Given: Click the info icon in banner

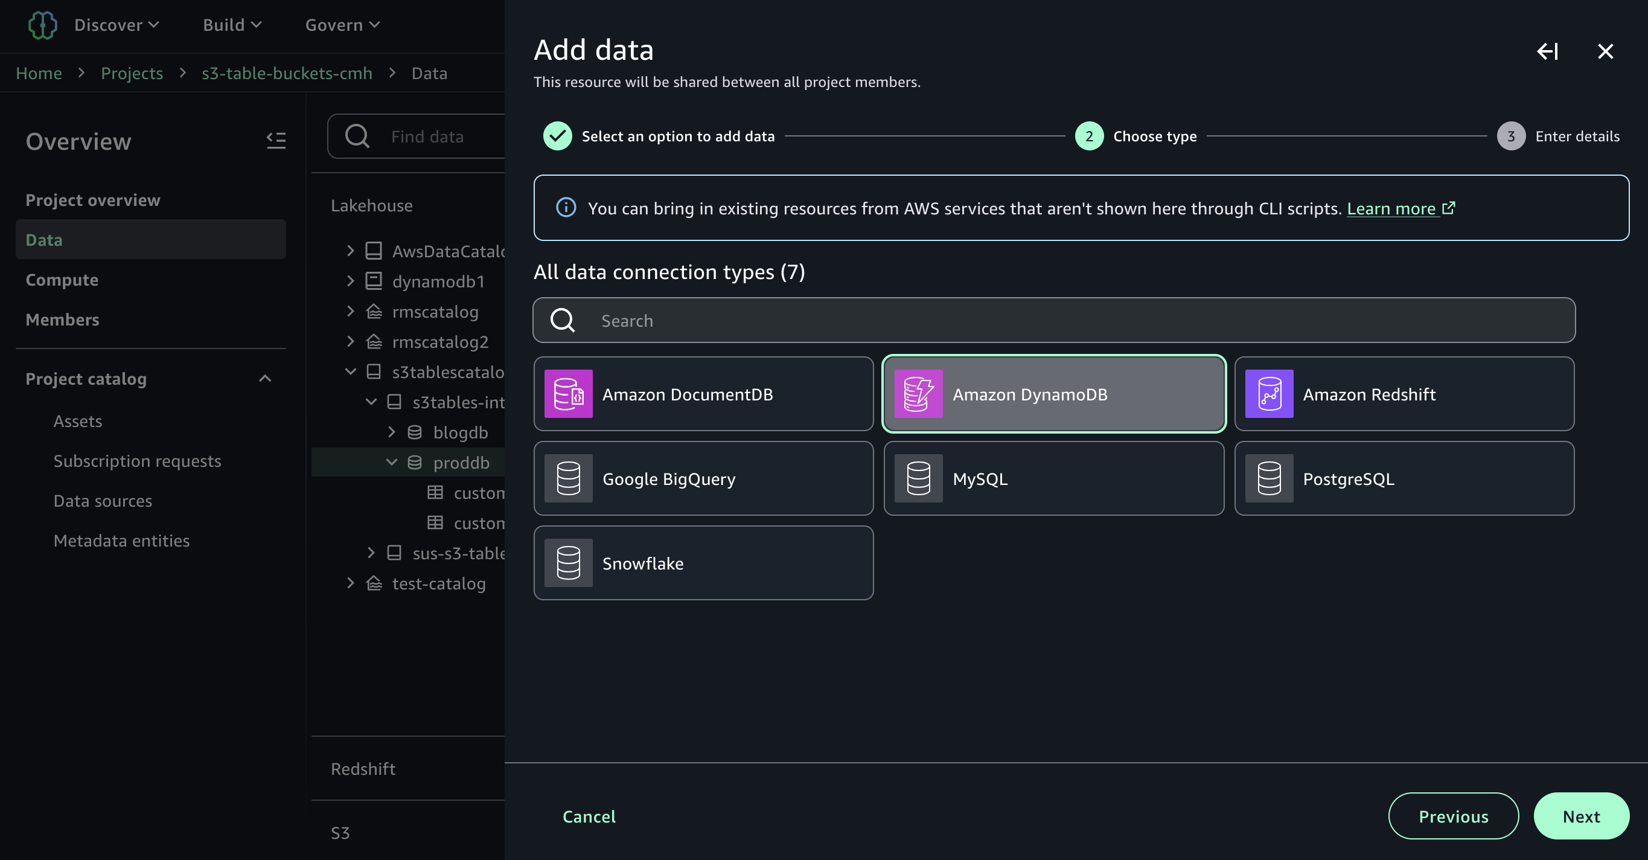Looking at the screenshot, I should [x=566, y=208].
